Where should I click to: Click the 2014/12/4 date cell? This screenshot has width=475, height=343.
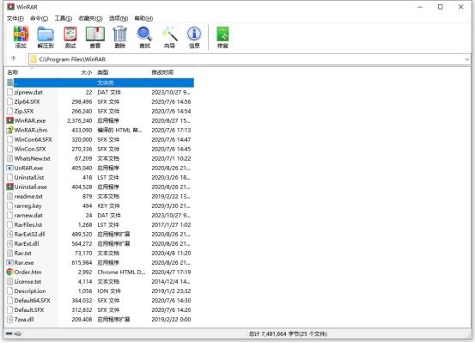coord(171,281)
